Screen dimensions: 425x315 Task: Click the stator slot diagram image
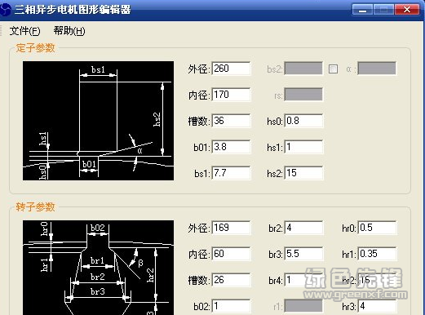[x=98, y=121]
